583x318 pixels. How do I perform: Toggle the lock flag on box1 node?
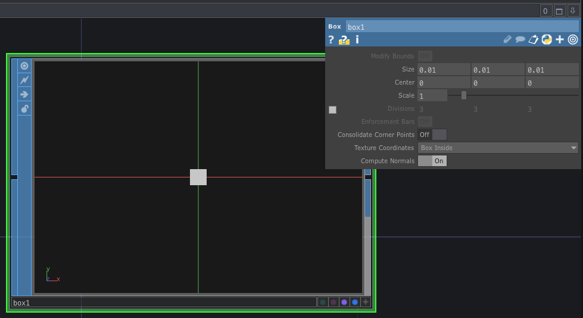[x=24, y=108]
